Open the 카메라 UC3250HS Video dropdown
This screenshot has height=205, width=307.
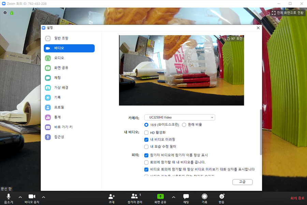pos(179,117)
